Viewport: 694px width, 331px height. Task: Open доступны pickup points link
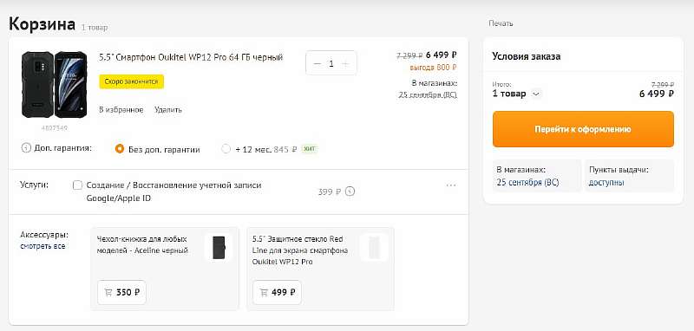[x=606, y=182]
